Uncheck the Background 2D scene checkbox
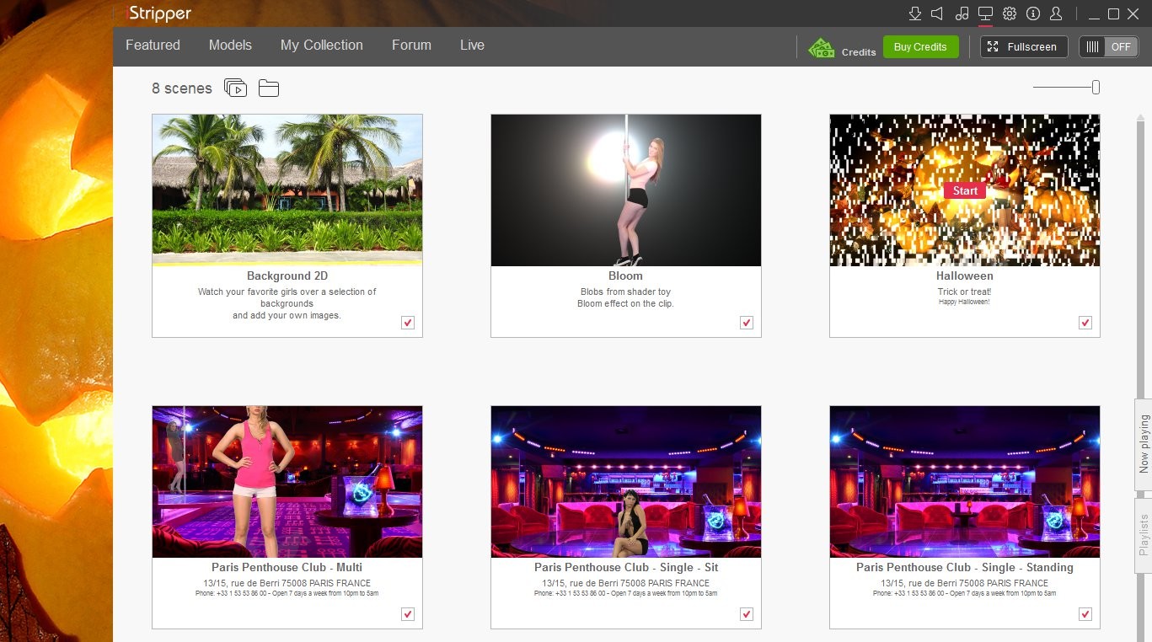1152x642 pixels. [x=408, y=323]
